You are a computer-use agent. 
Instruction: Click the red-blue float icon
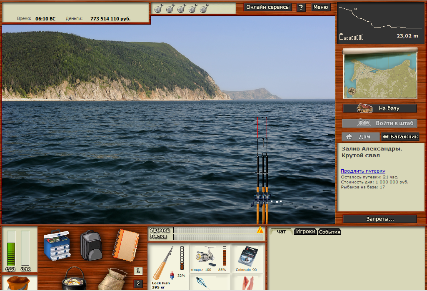[x=172, y=276]
